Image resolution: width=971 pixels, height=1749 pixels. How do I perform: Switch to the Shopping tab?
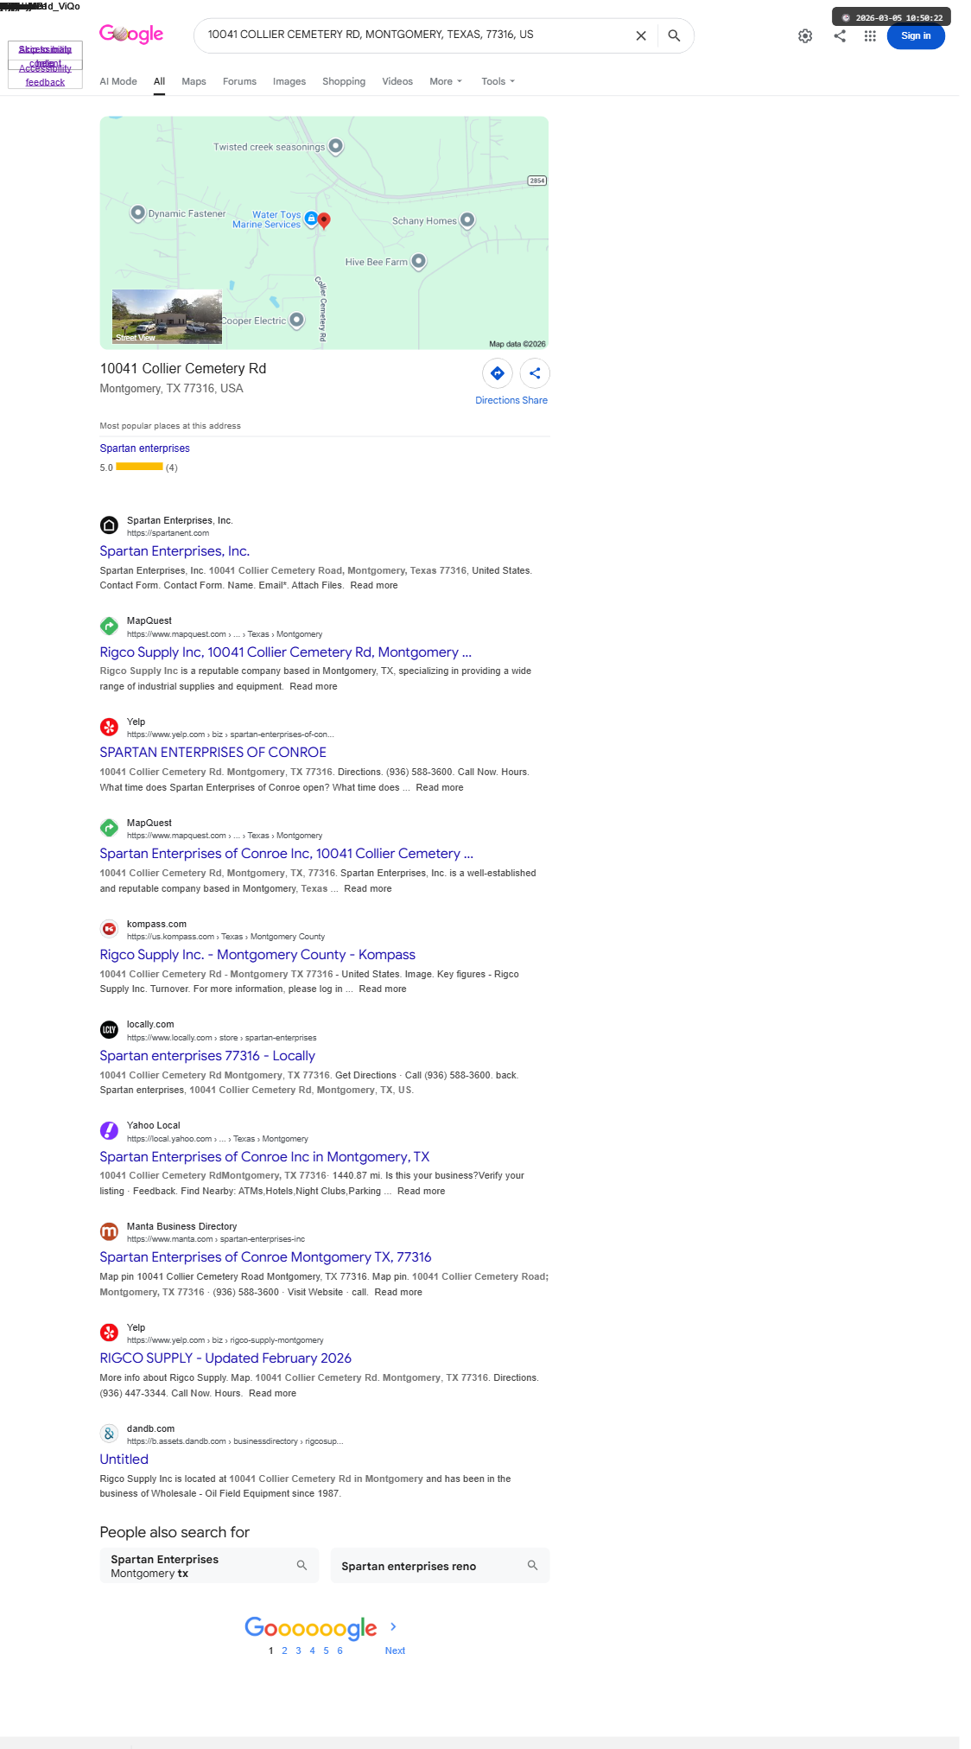[344, 81]
